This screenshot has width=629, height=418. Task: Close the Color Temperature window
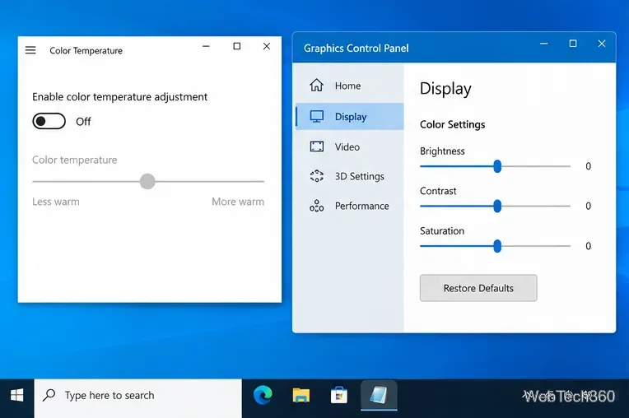267,46
